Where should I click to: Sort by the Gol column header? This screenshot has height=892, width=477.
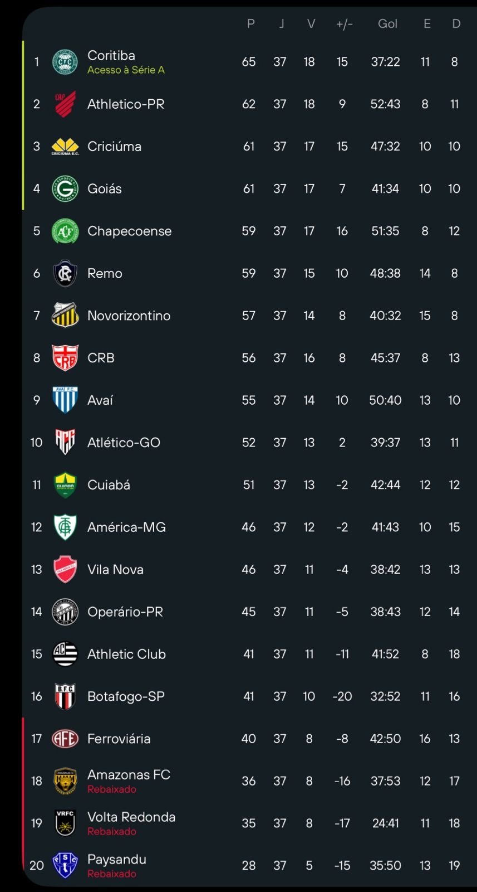(387, 24)
